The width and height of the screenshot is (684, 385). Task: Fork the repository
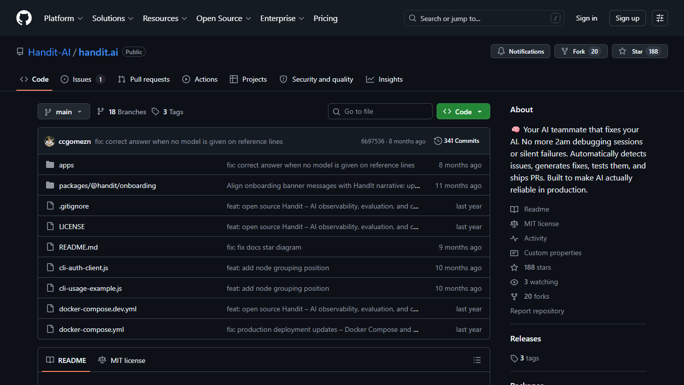581,51
